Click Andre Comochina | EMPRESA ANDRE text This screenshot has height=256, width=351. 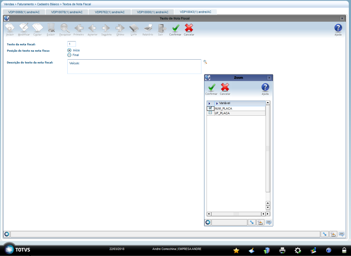pyautogui.click(x=177, y=249)
